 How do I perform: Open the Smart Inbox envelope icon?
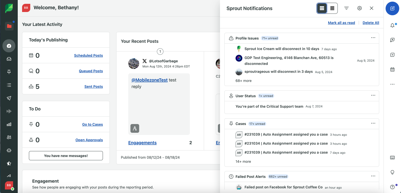point(9,59)
